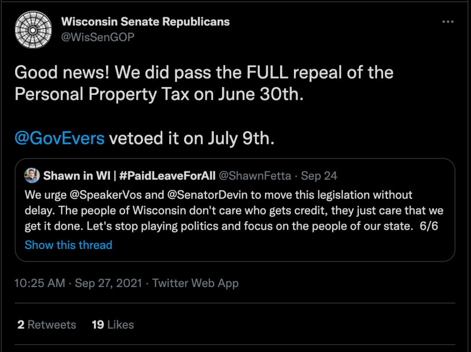Open the @WisSenGOP handle link
471x352 pixels.
pos(98,37)
